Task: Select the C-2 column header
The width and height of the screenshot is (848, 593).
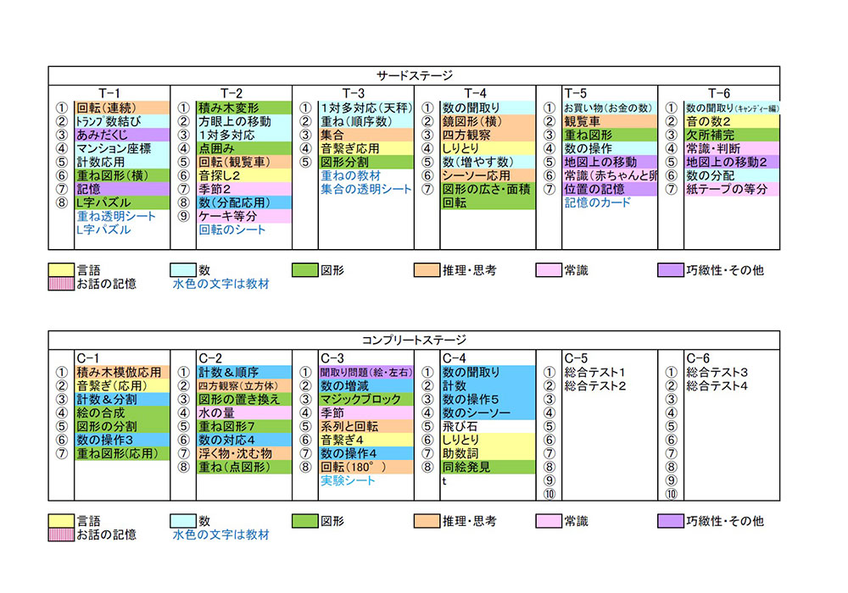Action: 211,358
